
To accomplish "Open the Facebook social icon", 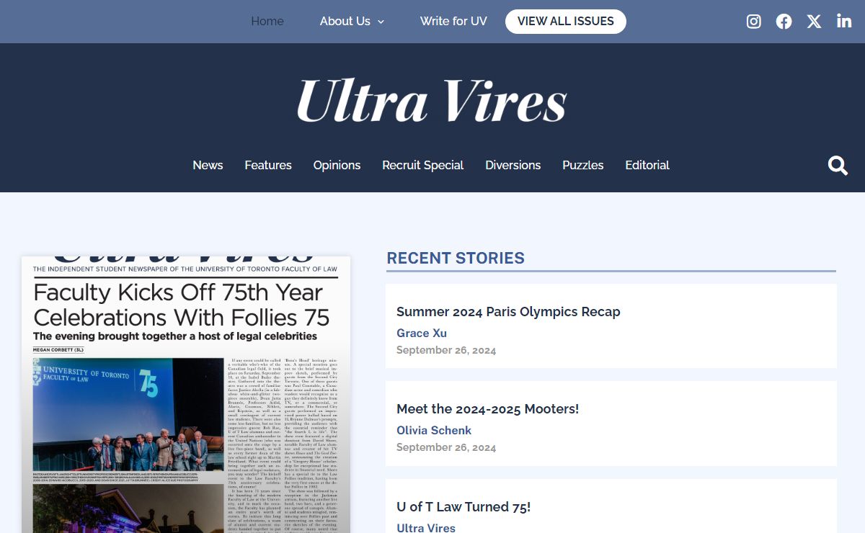I will [784, 22].
